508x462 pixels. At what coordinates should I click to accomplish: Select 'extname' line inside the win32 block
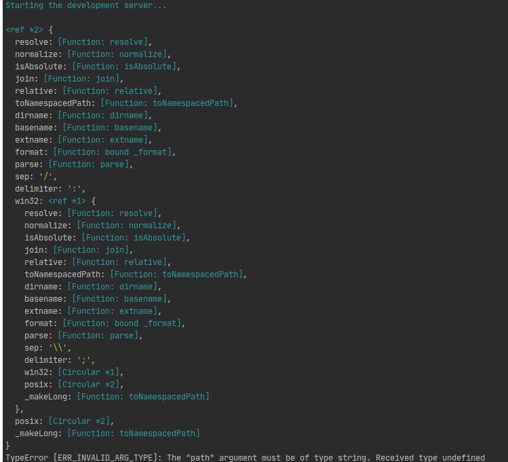click(93, 311)
